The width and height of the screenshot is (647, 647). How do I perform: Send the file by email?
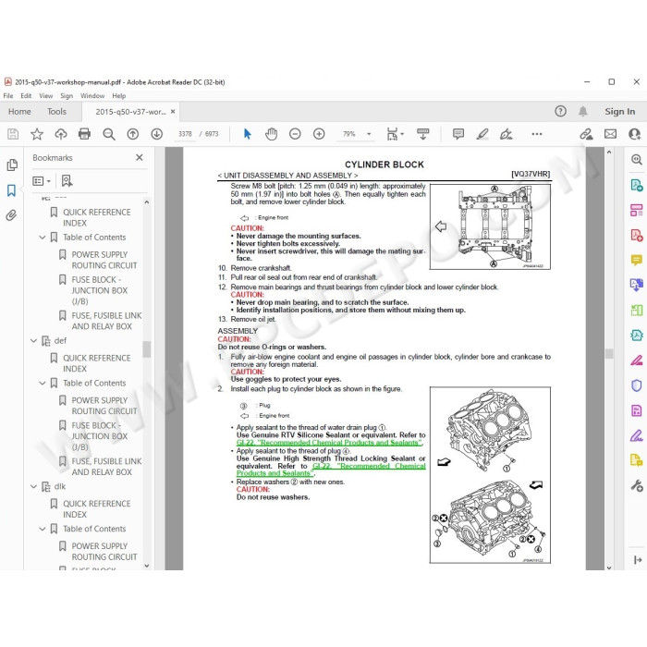pyautogui.click(x=611, y=134)
